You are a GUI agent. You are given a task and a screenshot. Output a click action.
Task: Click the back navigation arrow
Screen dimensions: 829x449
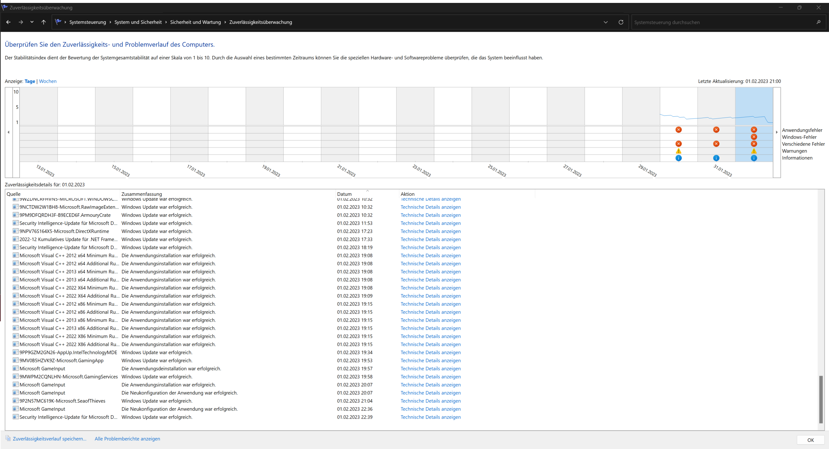tap(8, 22)
